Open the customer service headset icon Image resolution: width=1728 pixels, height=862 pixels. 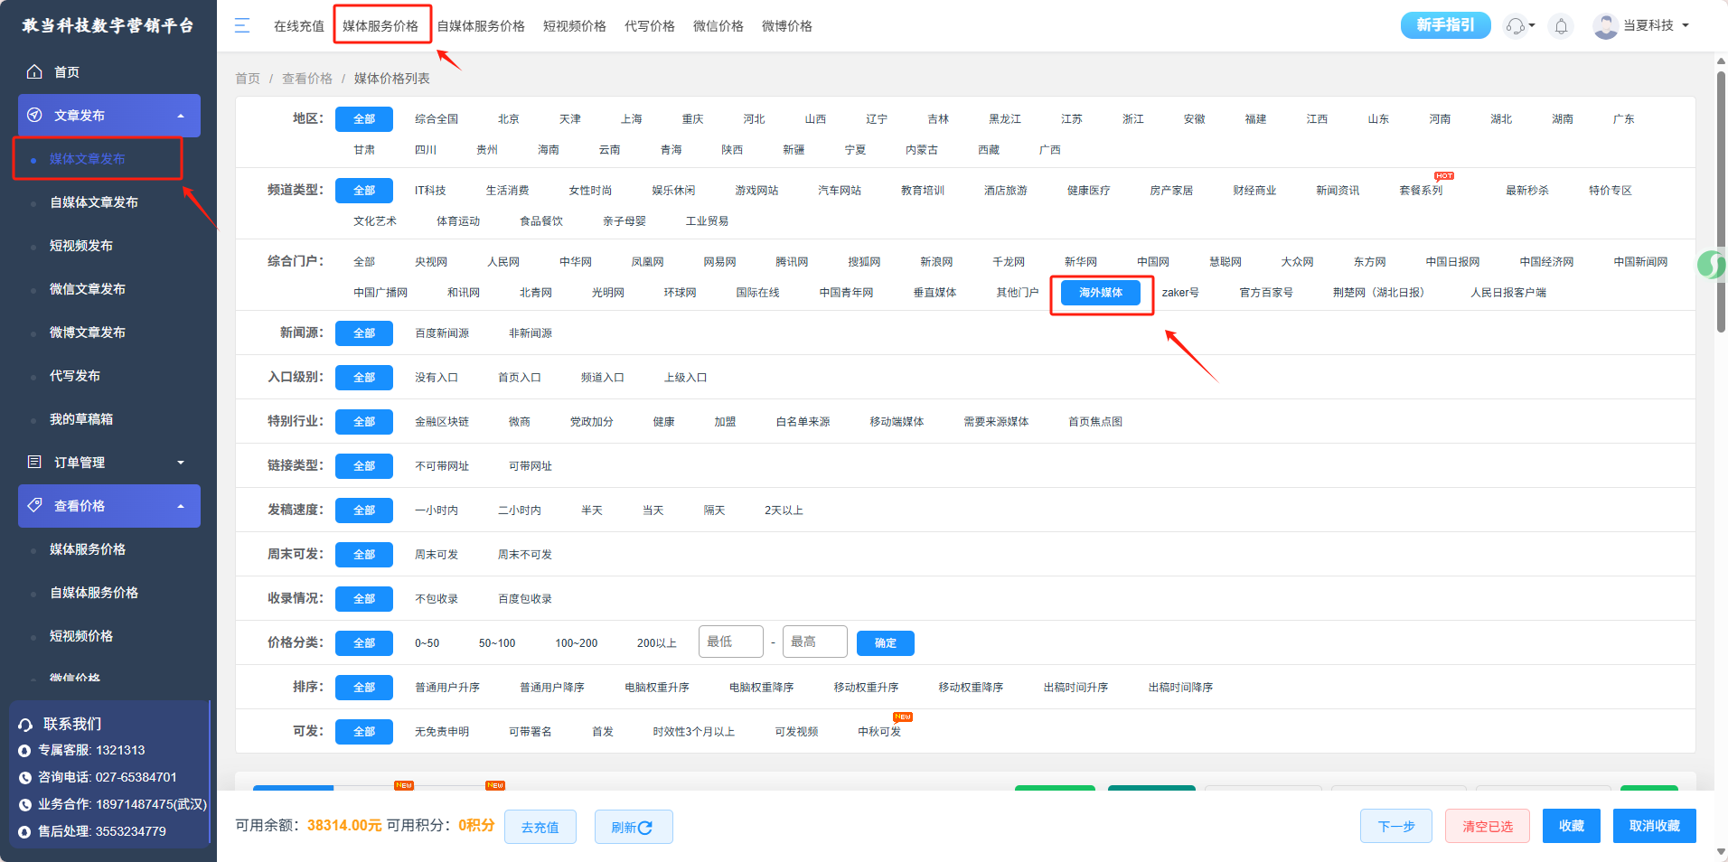click(x=1515, y=26)
